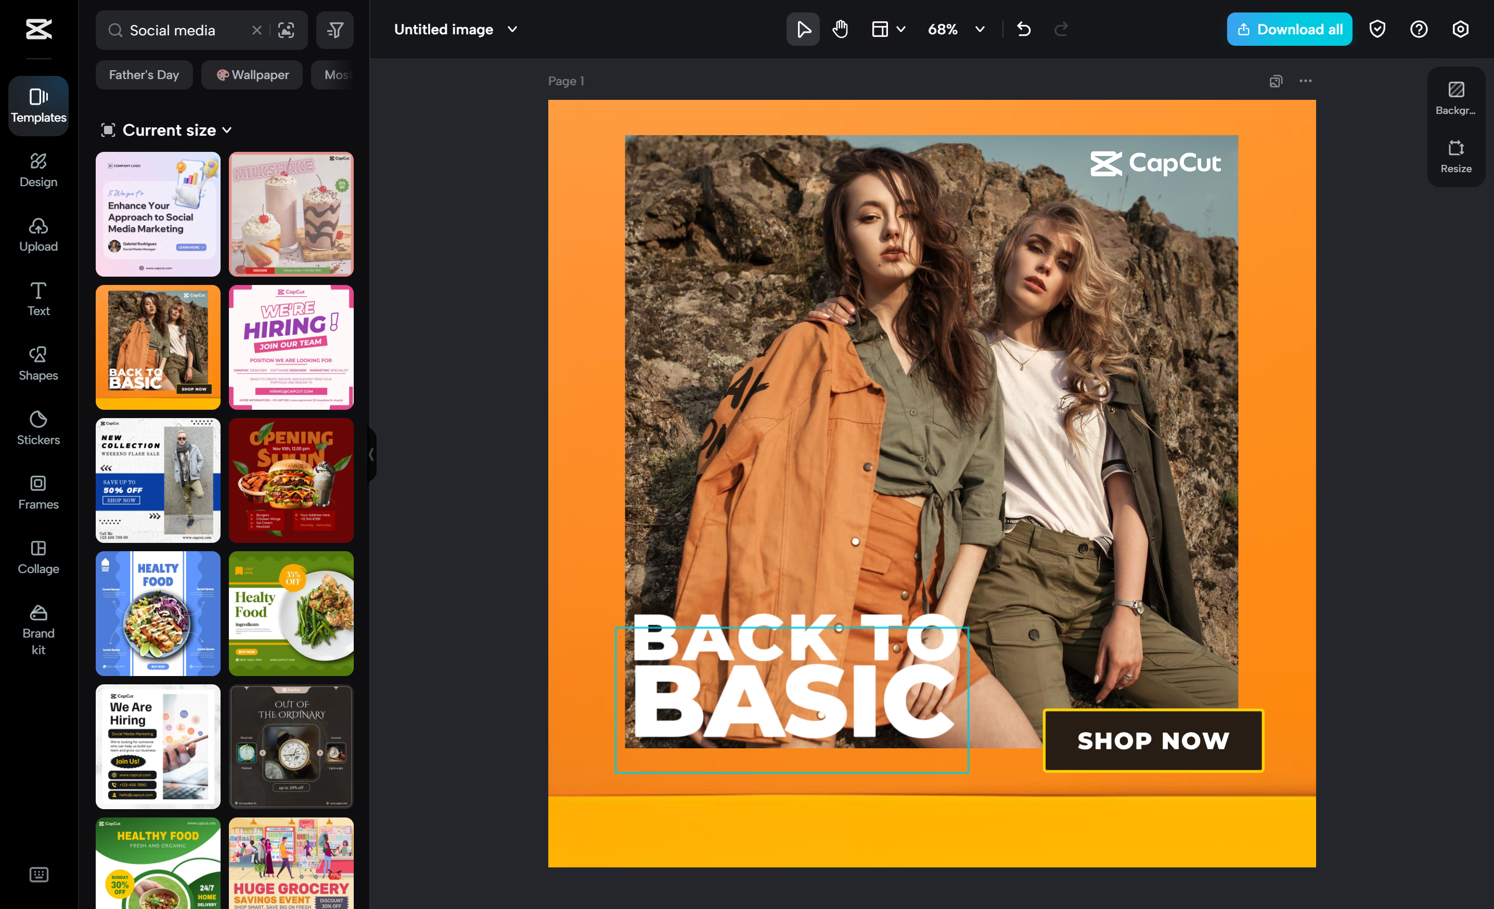
Task: Collapse the templates side panel
Action: pyautogui.click(x=371, y=454)
